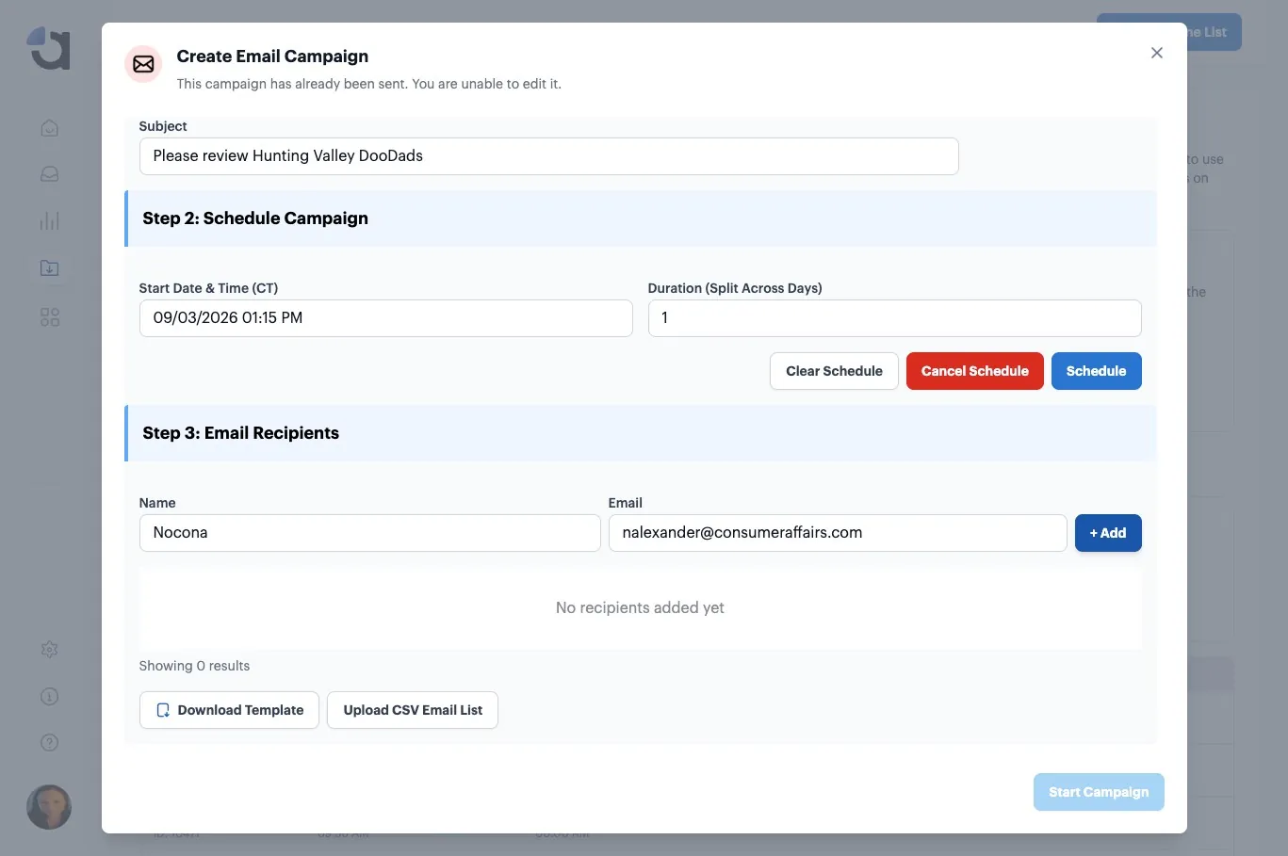Focus the Start Date & Time field
The width and height of the screenshot is (1288, 856).
[386, 318]
